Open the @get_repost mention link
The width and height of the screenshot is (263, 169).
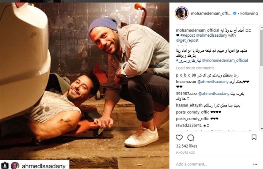187,40
